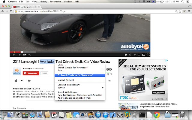Click the autobytel channel avatar
The height and width of the screenshot is (120, 192).
coord(17,71)
